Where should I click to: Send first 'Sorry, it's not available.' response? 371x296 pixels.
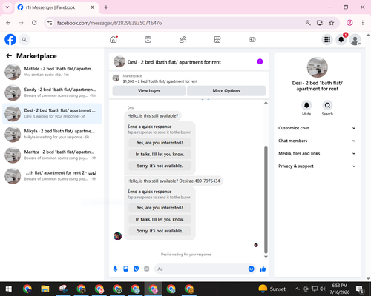[x=160, y=166]
